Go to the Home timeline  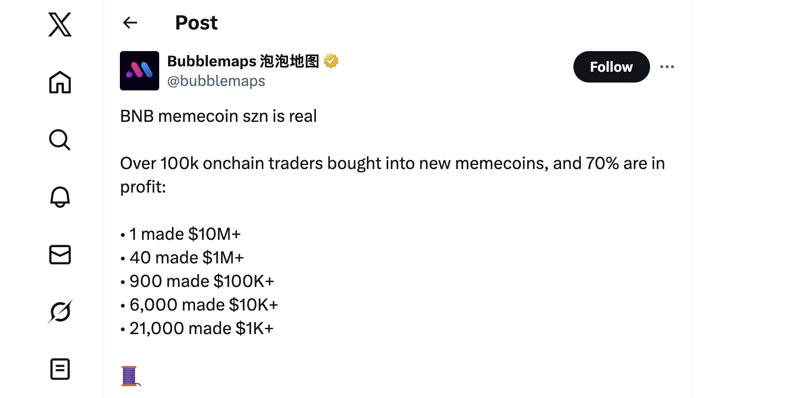[60, 82]
